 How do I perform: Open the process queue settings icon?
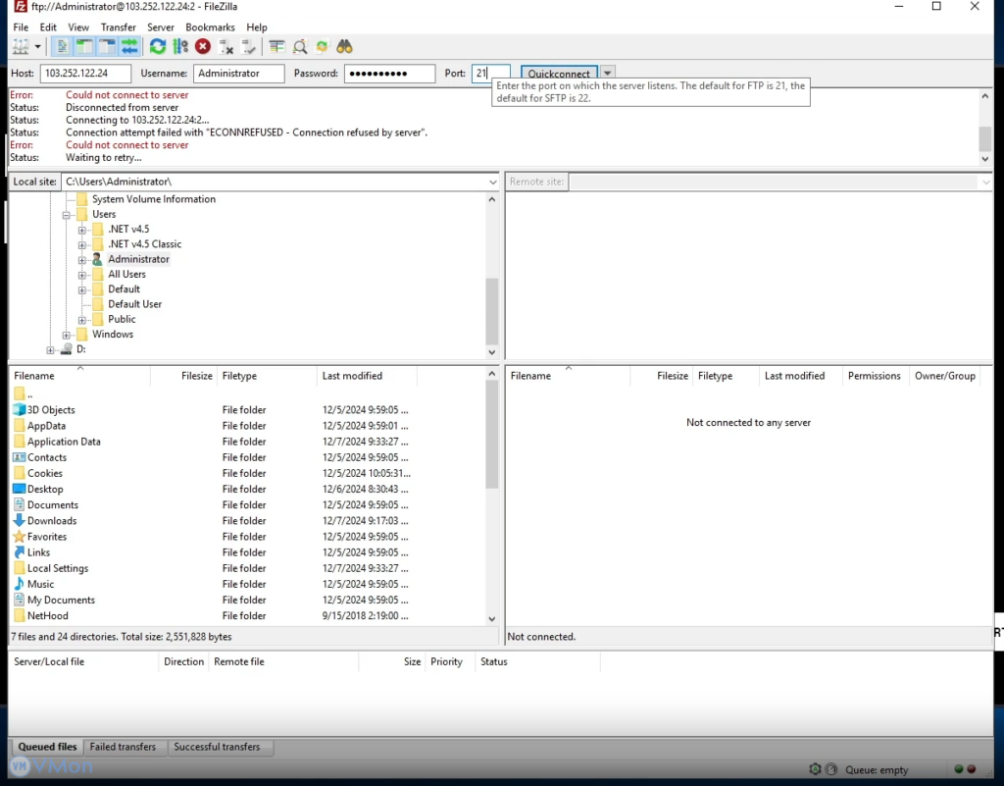180,46
